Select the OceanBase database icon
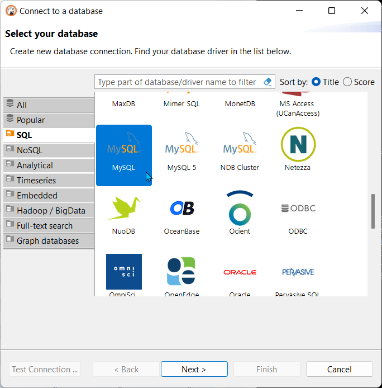382x388 pixels. (x=182, y=213)
